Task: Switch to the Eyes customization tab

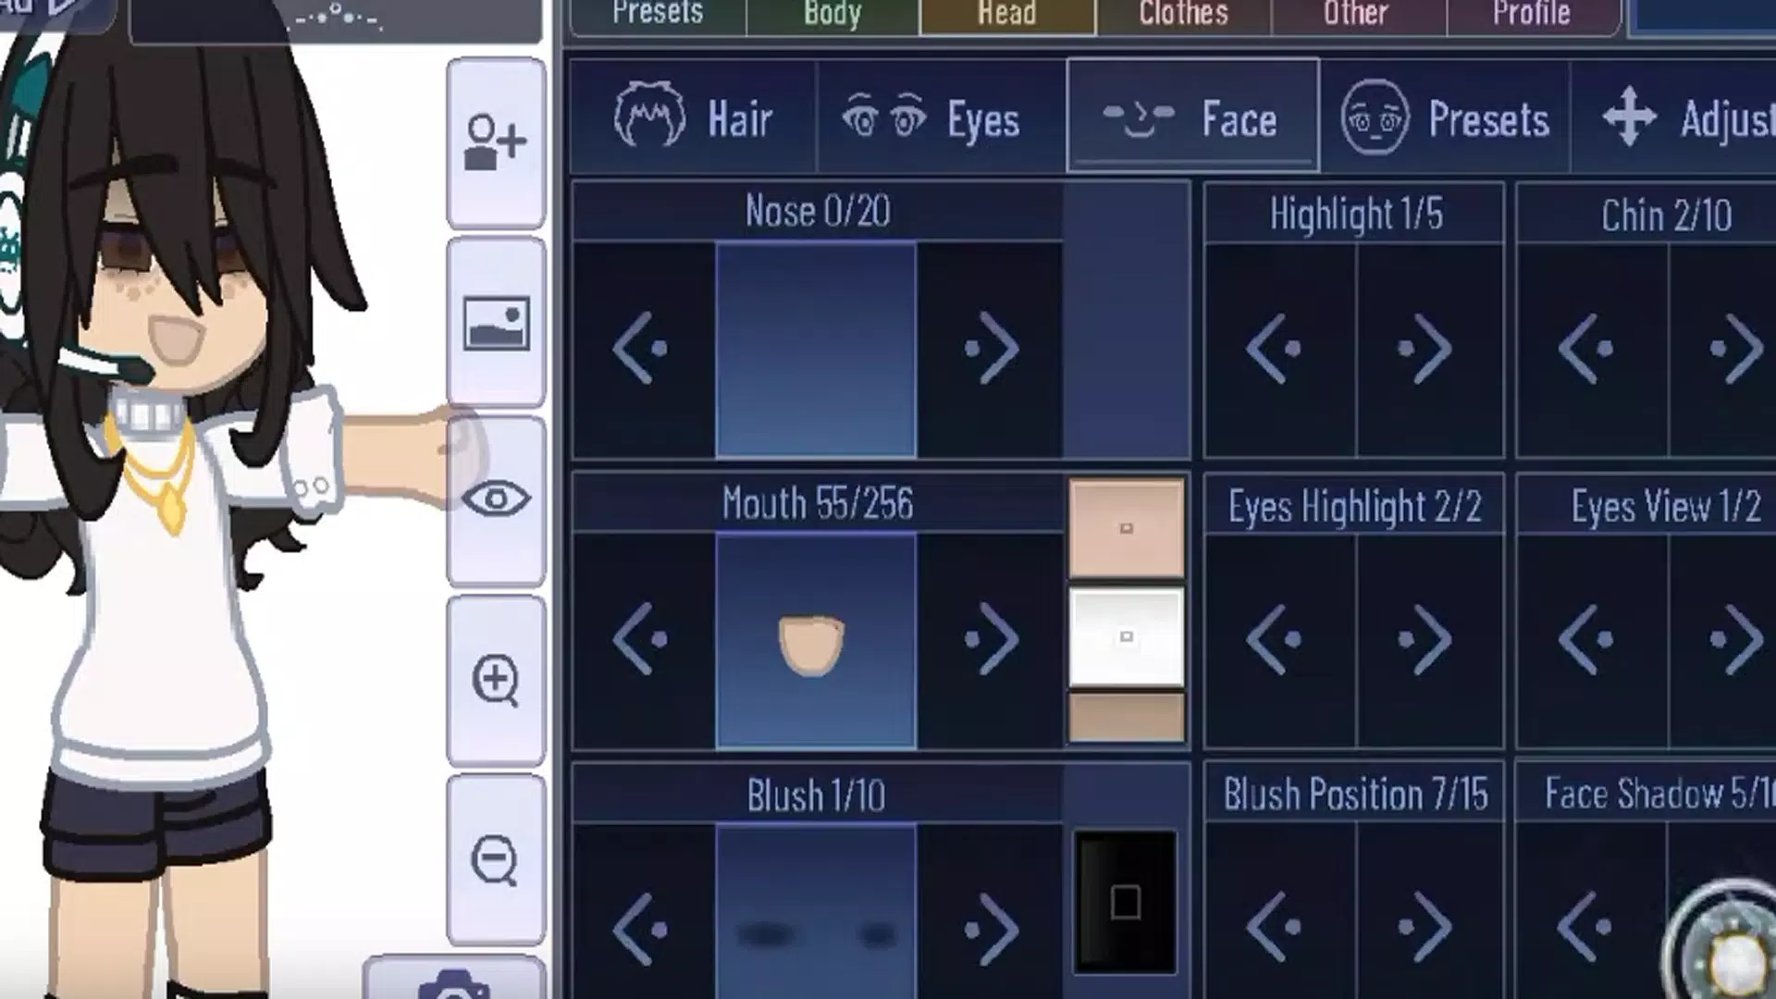Action: 929,118
